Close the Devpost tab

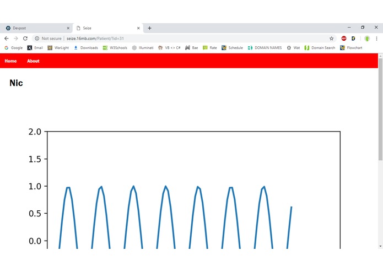pos(68,28)
